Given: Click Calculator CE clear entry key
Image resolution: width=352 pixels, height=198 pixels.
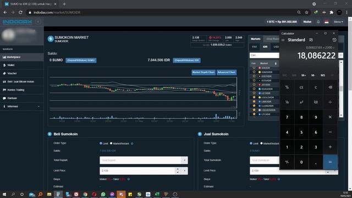Looking at the screenshot, I should click(301, 87).
